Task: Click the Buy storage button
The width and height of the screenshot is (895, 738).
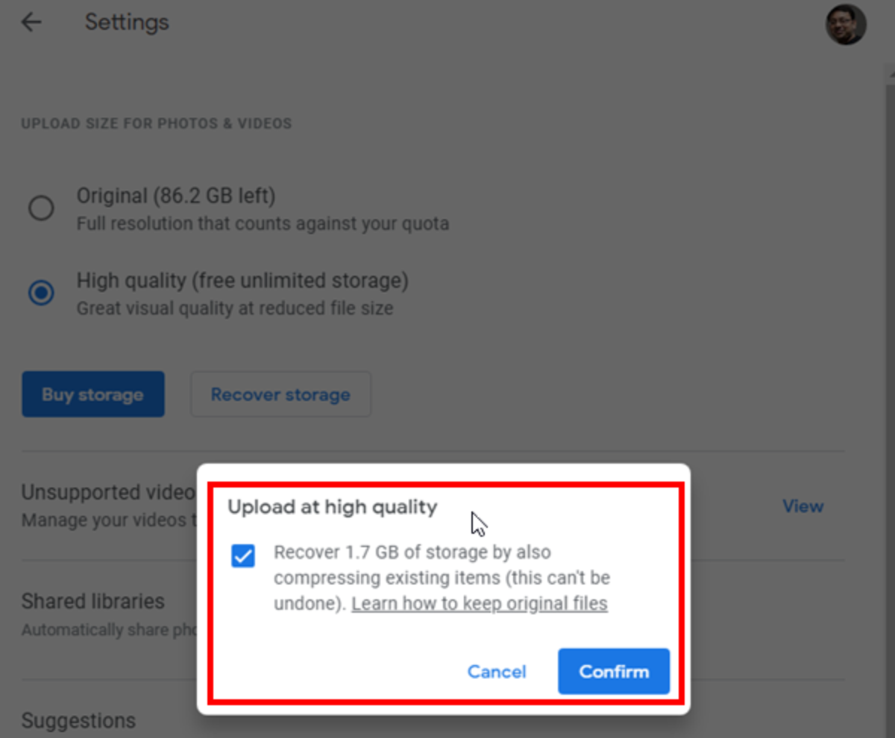Action: [92, 394]
